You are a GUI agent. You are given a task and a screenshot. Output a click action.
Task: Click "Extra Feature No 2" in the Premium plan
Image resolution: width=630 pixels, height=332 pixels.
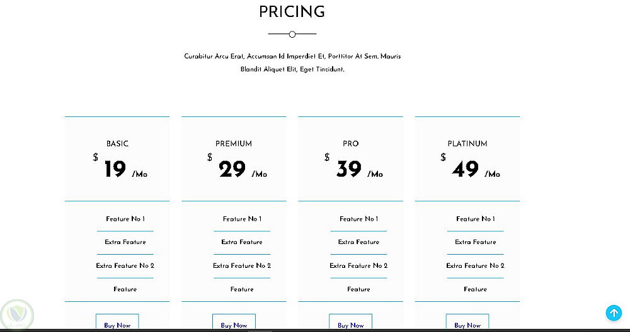pyautogui.click(x=242, y=265)
